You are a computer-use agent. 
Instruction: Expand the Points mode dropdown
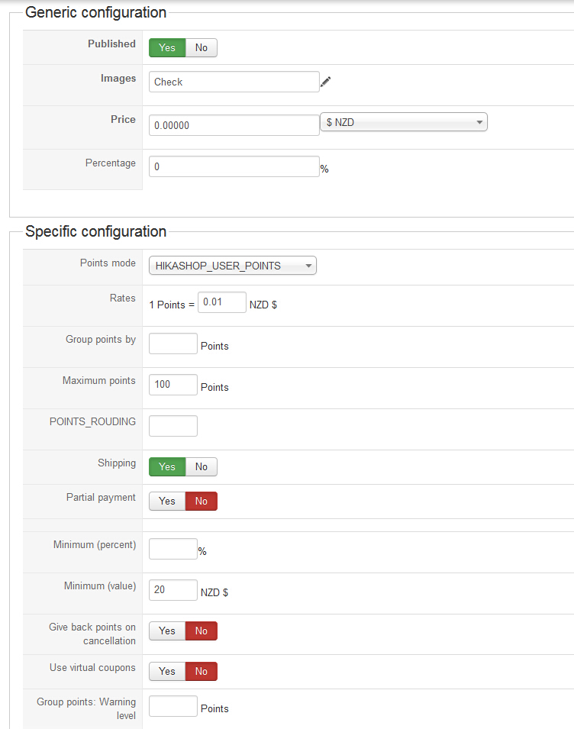(232, 266)
